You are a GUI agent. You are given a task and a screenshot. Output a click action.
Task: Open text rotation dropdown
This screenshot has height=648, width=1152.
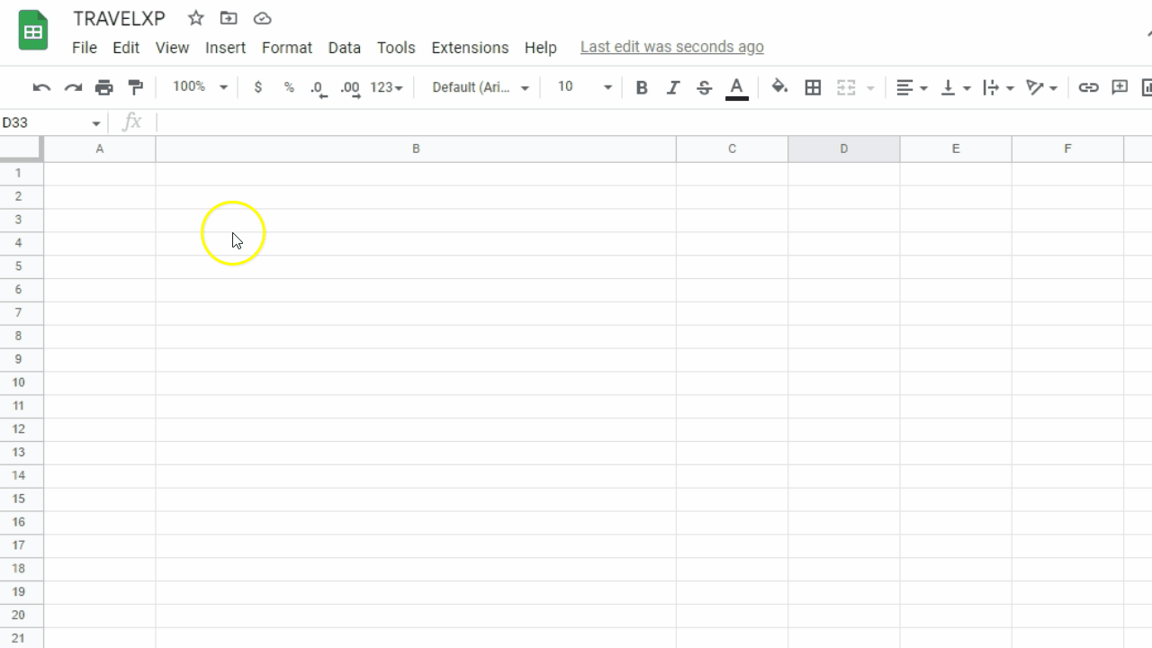point(1041,87)
